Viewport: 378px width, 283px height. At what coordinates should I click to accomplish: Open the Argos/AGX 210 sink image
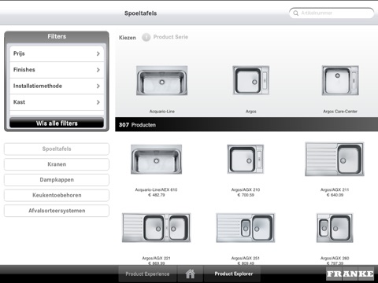(246, 160)
